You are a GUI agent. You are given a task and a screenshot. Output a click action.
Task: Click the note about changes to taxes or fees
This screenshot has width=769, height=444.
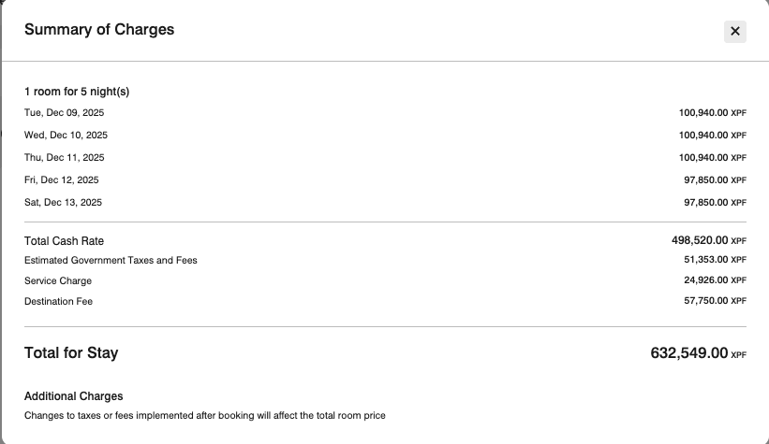click(204, 415)
